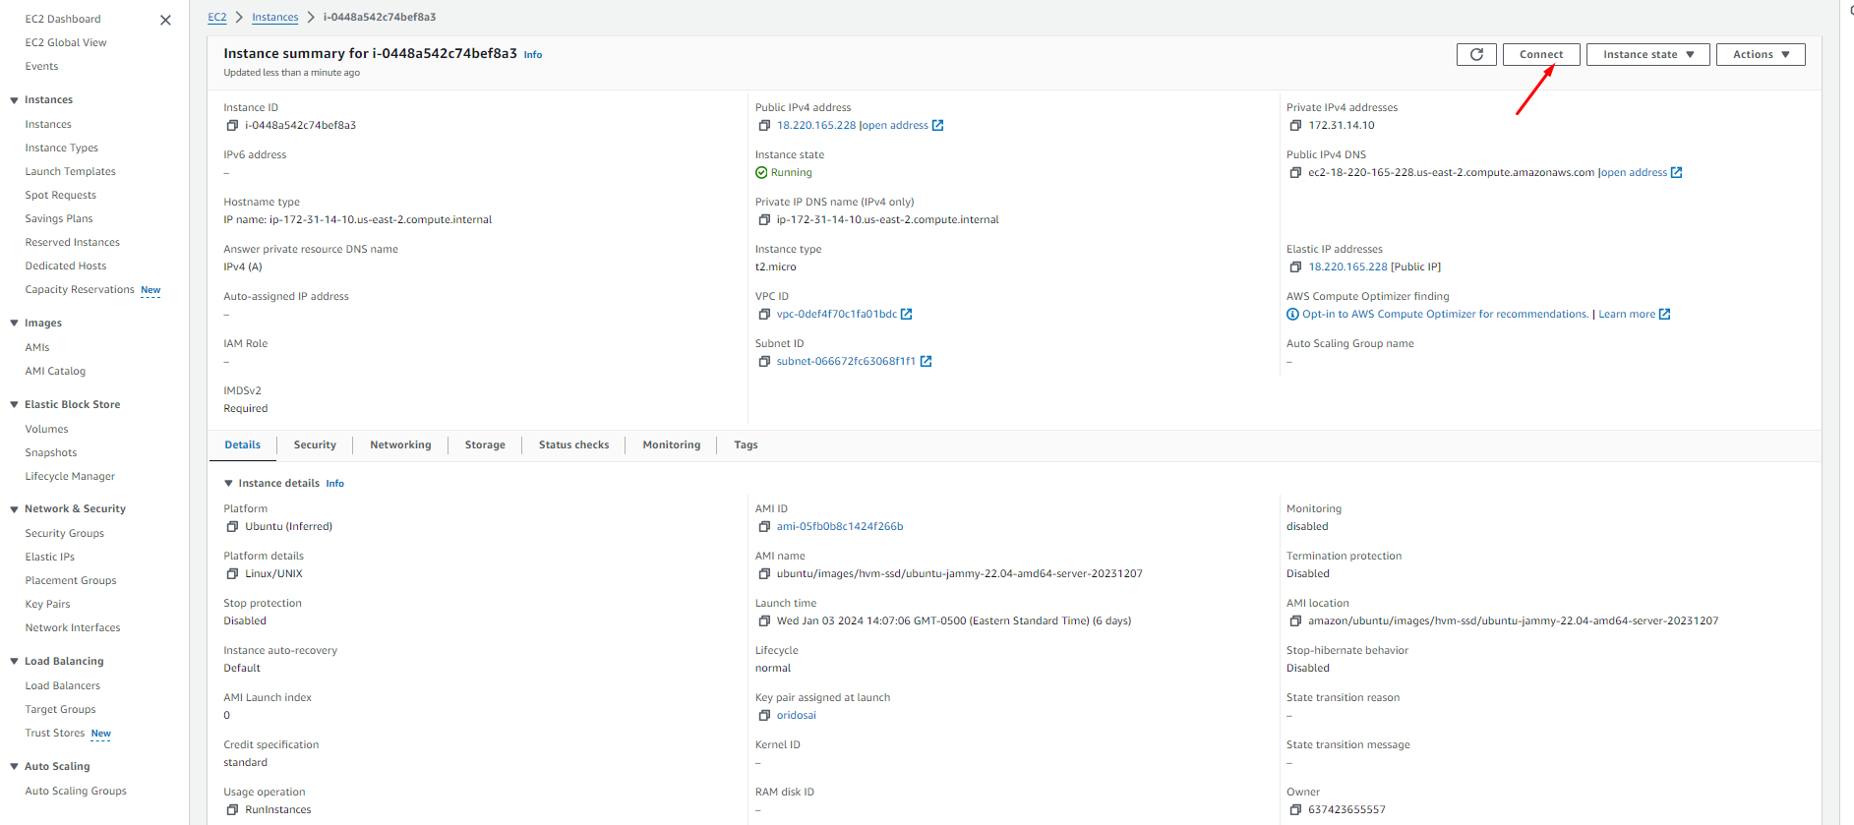This screenshot has width=1854, height=825.
Task: Copy the VPC ID value
Action: click(764, 315)
